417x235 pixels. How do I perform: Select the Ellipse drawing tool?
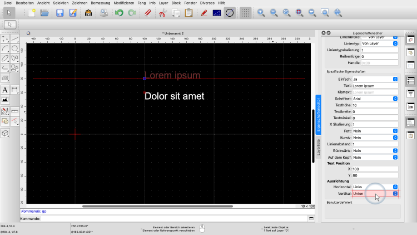coord(5,58)
